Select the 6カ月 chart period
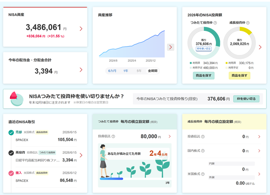 (x=112, y=71)
